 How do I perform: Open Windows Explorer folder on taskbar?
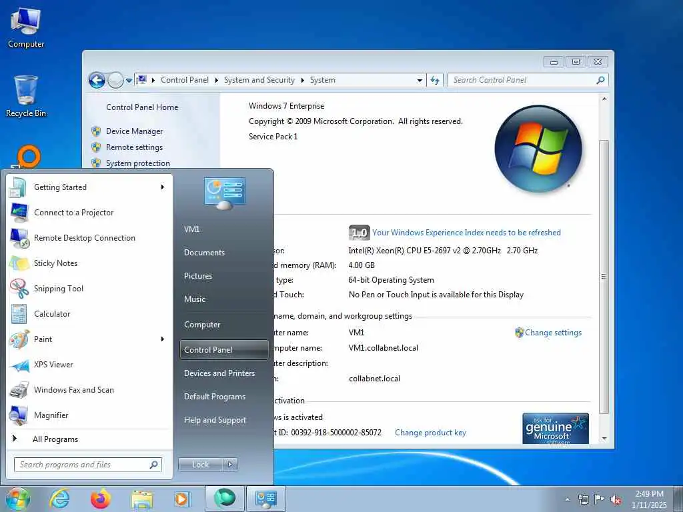coord(142,500)
